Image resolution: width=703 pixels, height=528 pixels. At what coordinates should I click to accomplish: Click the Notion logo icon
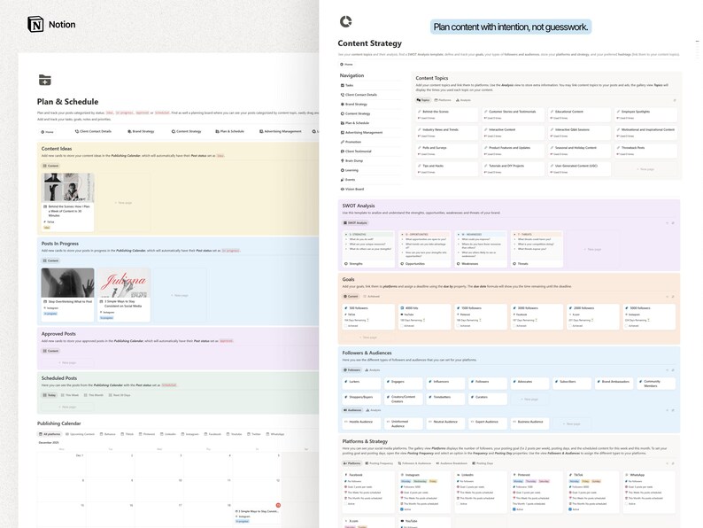[x=35, y=24]
